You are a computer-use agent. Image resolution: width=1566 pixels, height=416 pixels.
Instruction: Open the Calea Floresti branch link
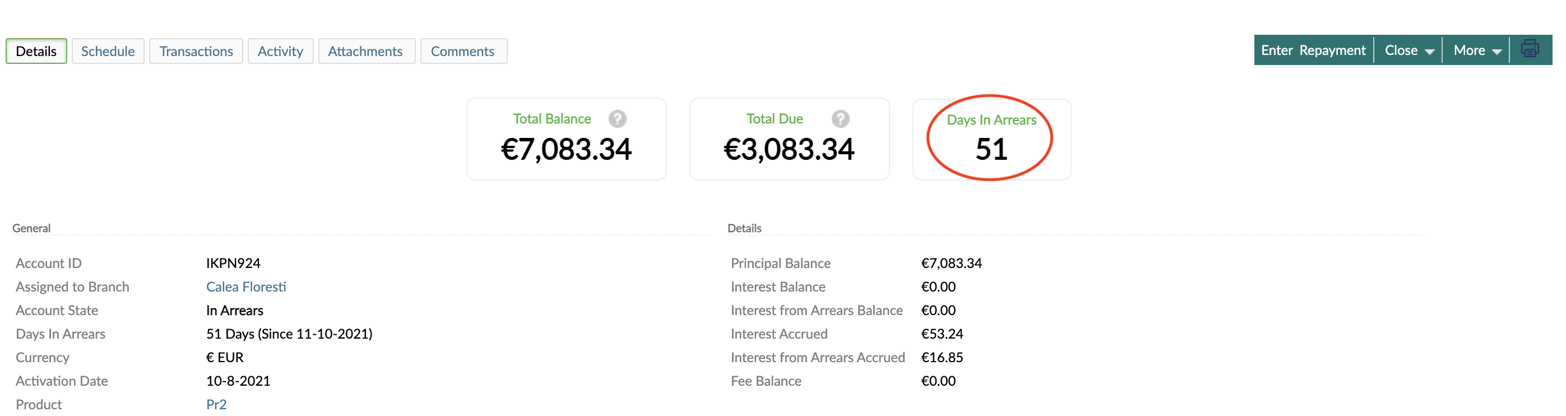[245, 286]
